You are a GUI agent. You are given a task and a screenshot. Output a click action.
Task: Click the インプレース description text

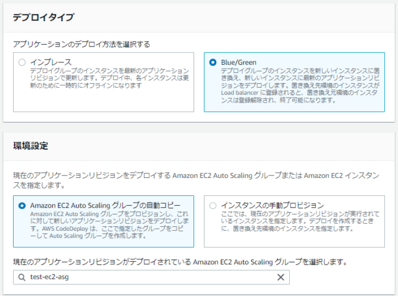(109, 78)
